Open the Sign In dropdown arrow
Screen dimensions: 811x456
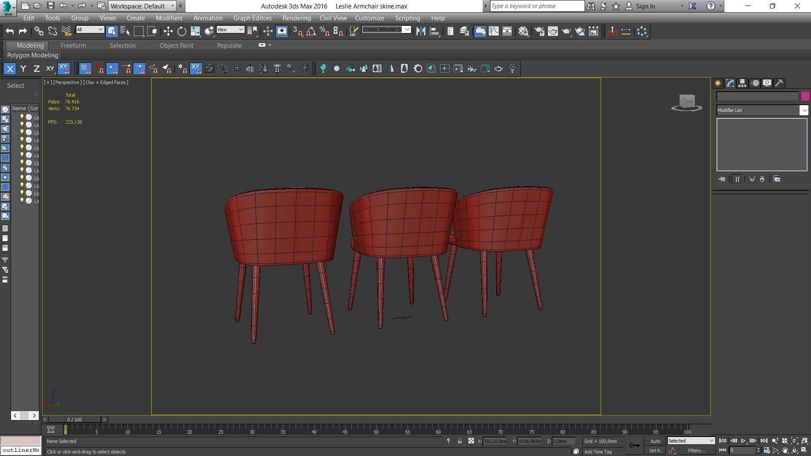[x=682, y=6]
